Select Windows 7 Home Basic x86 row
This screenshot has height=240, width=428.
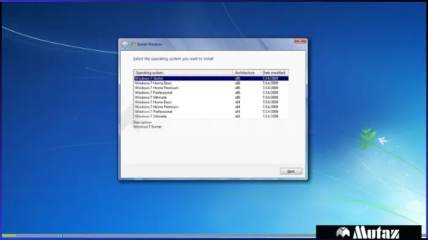211,83
